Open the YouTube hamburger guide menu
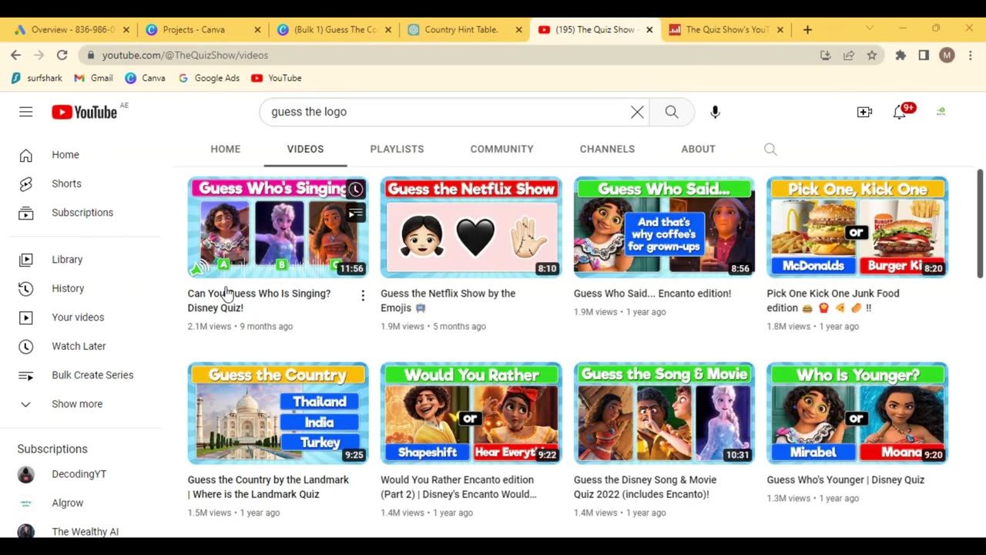 tap(26, 112)
